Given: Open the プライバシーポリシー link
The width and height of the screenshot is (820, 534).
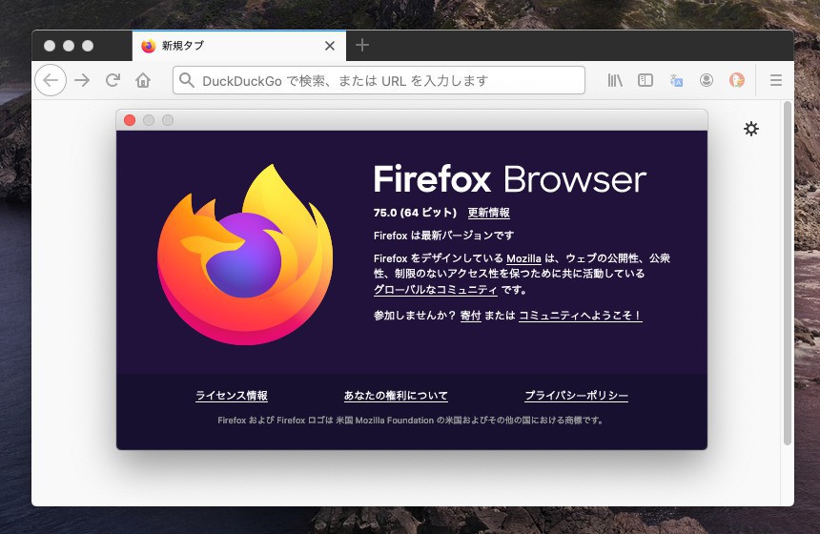Looking at the screenshot, I should [576, 396].
